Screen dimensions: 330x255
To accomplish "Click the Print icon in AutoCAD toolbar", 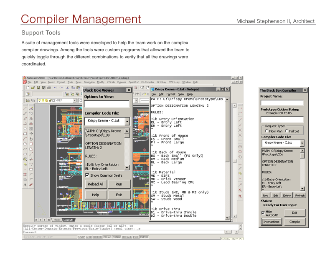I will (x=49, y=88).
